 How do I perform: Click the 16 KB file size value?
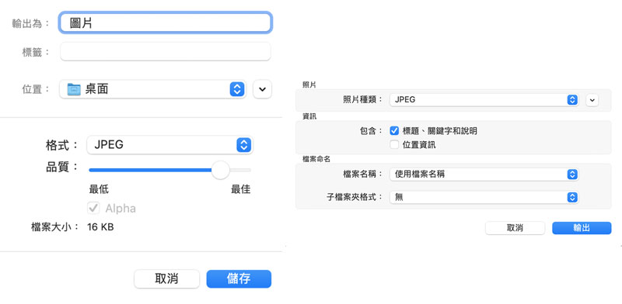tap(100, 227)
